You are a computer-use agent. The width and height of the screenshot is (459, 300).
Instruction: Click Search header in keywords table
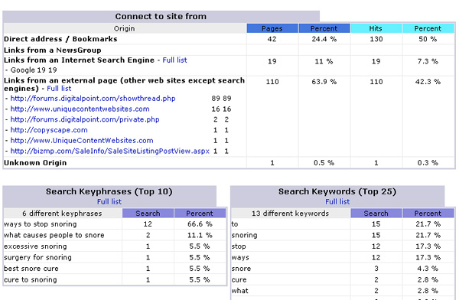[x=376, y=214]
